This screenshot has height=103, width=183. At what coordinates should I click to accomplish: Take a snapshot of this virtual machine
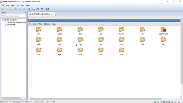(x=16, y=9)
